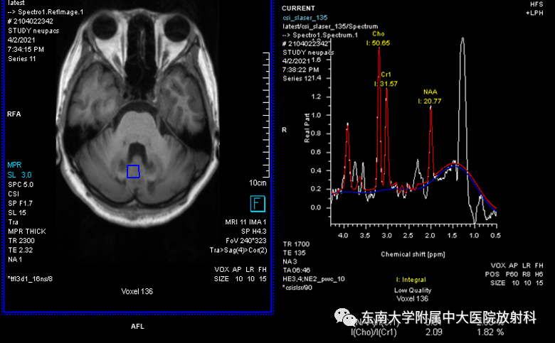Click the 7:34:15 PM timestamp
The width and height of the screenshot is (555, 343).
[x=26, y=50]
